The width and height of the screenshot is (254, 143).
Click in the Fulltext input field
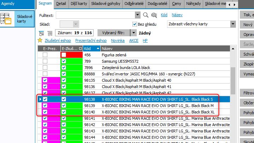(96, 15)
